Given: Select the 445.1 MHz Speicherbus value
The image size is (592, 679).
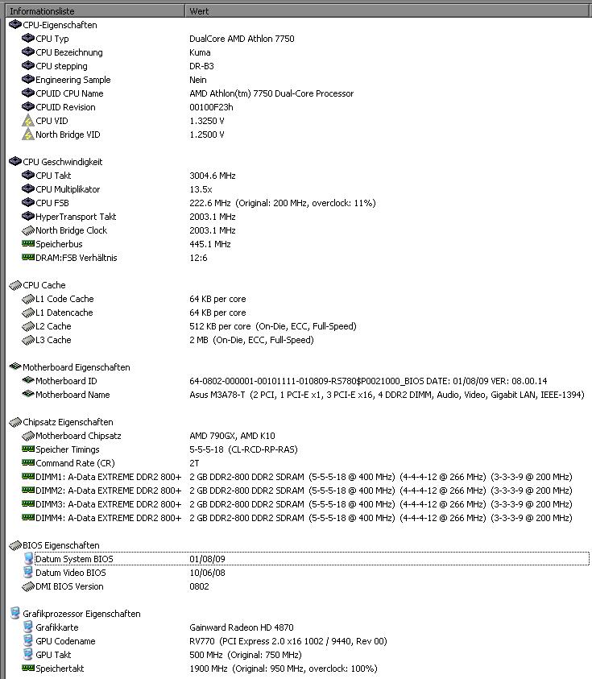Looking at the screenshot, I should (x=209, y=244).
